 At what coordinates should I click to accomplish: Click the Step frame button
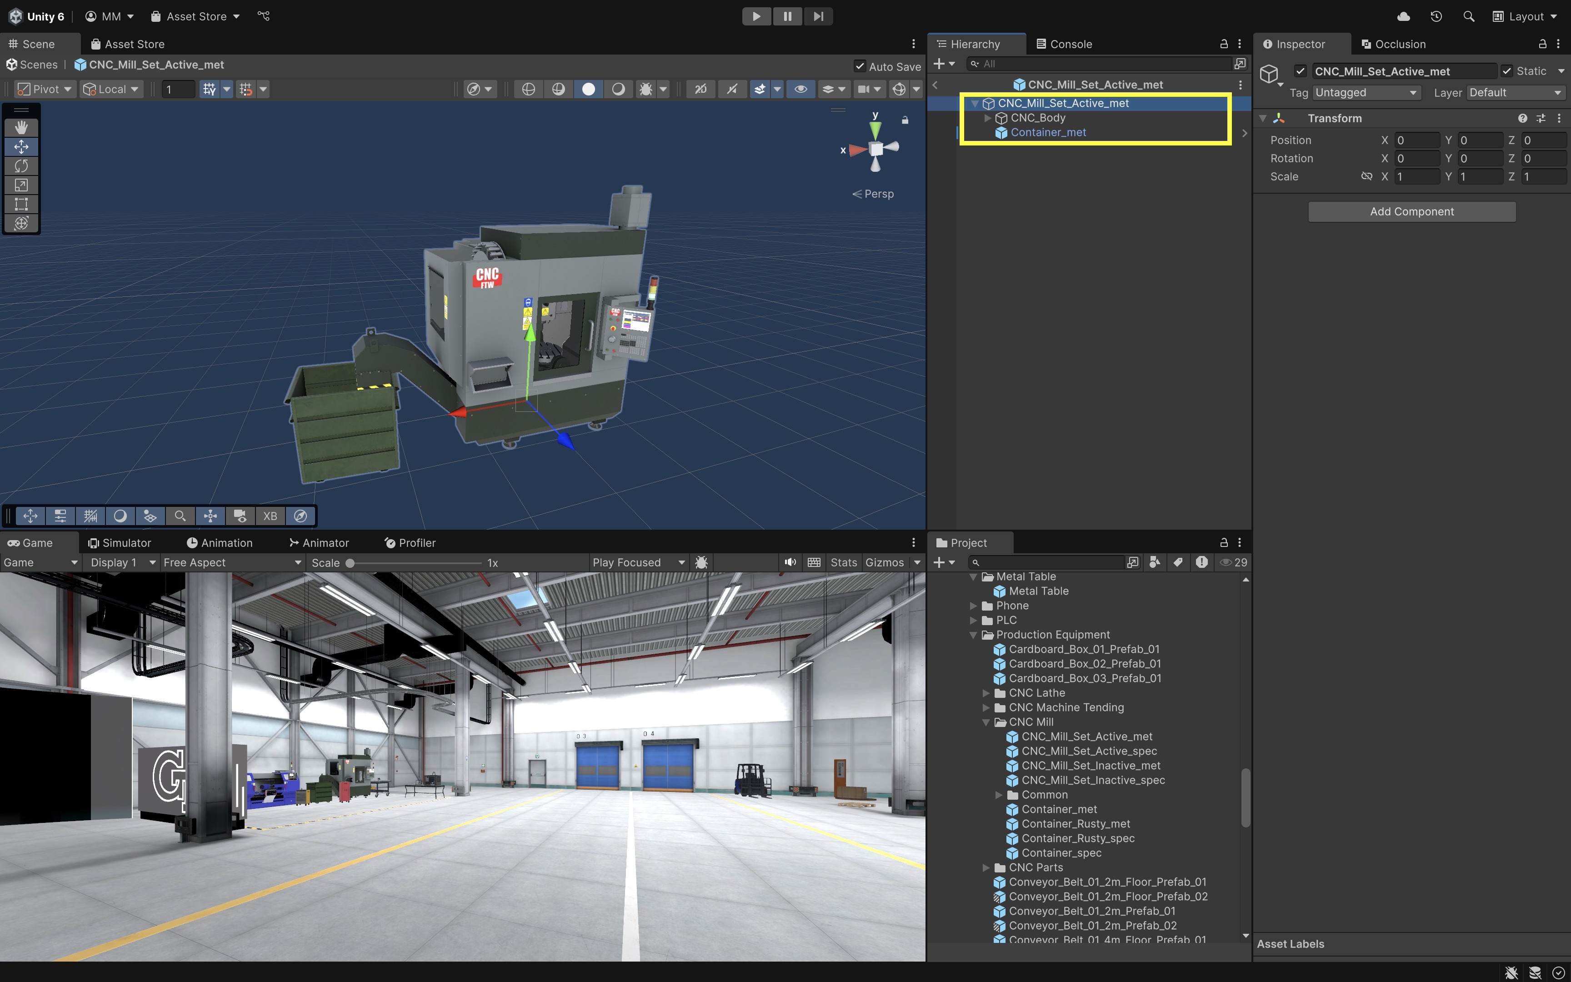[x=818, y=16]
